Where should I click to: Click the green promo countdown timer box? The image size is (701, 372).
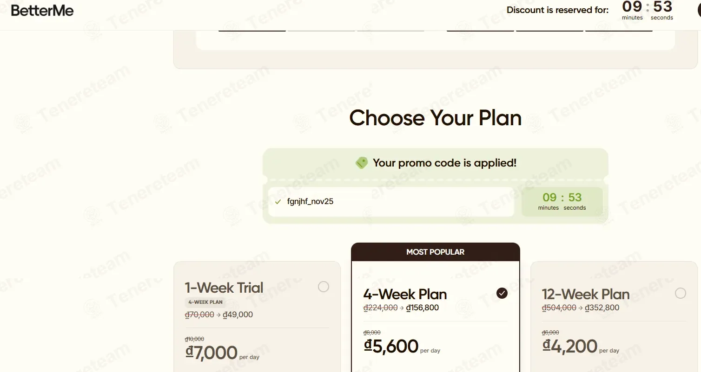click(x=562, y=201)
